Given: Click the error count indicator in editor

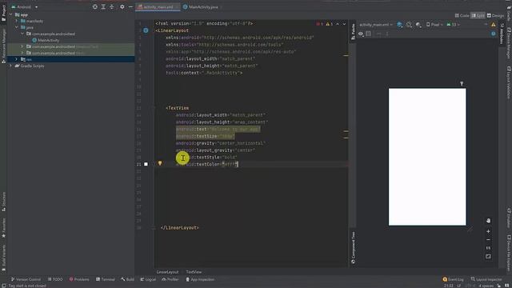Looking at the screenshot, I should tap(319, 24).
